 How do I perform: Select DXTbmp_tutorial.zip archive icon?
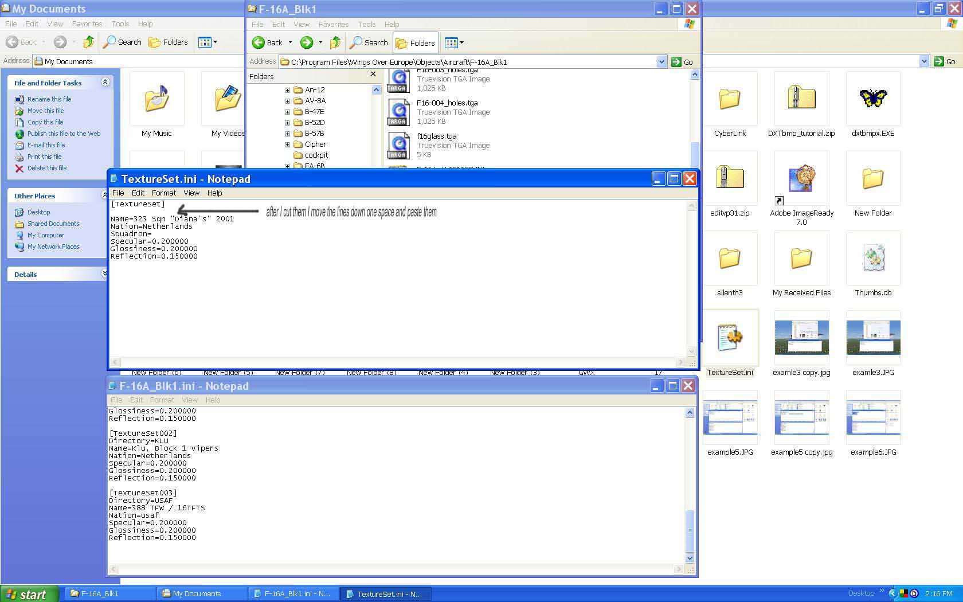[x=801, y=99]
